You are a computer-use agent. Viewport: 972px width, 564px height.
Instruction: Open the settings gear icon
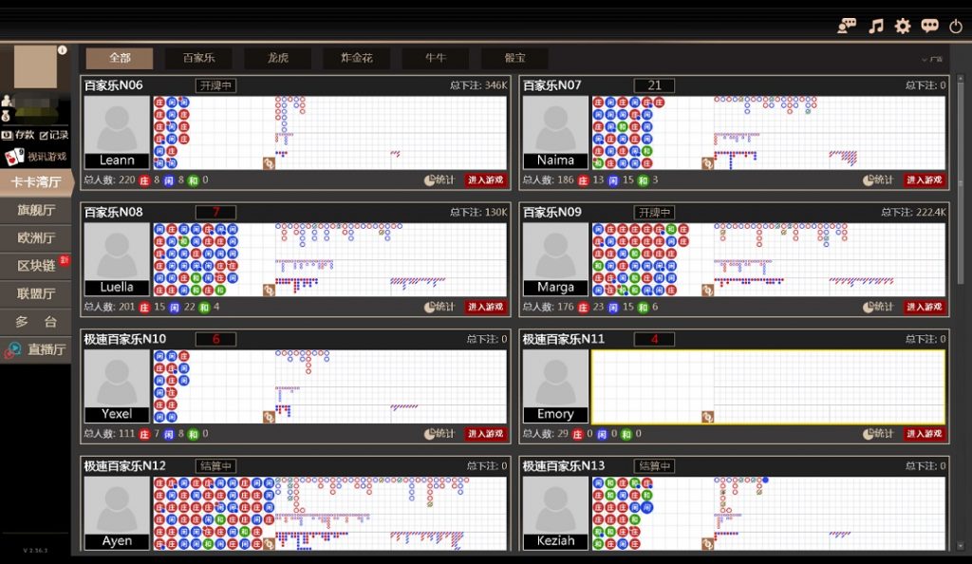click(x=902, y=26)
